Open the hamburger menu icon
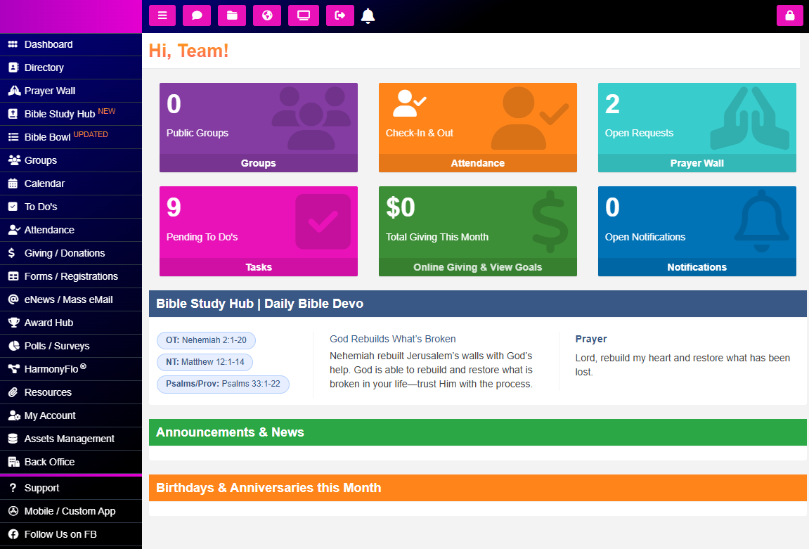 tap(162, 15)
